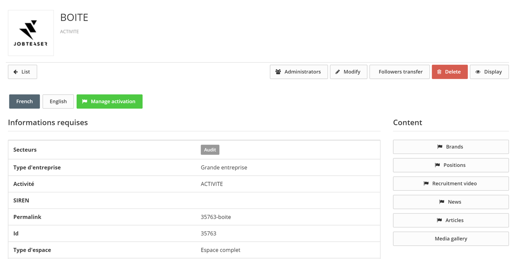Viewport: 525px width, 259px height.
Task: Click the flag icon beside News
Action: tap(442, 202)
